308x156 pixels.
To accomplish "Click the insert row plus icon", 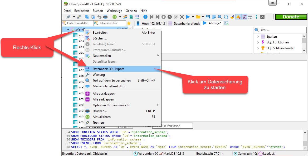I will (x=164, y=17).
